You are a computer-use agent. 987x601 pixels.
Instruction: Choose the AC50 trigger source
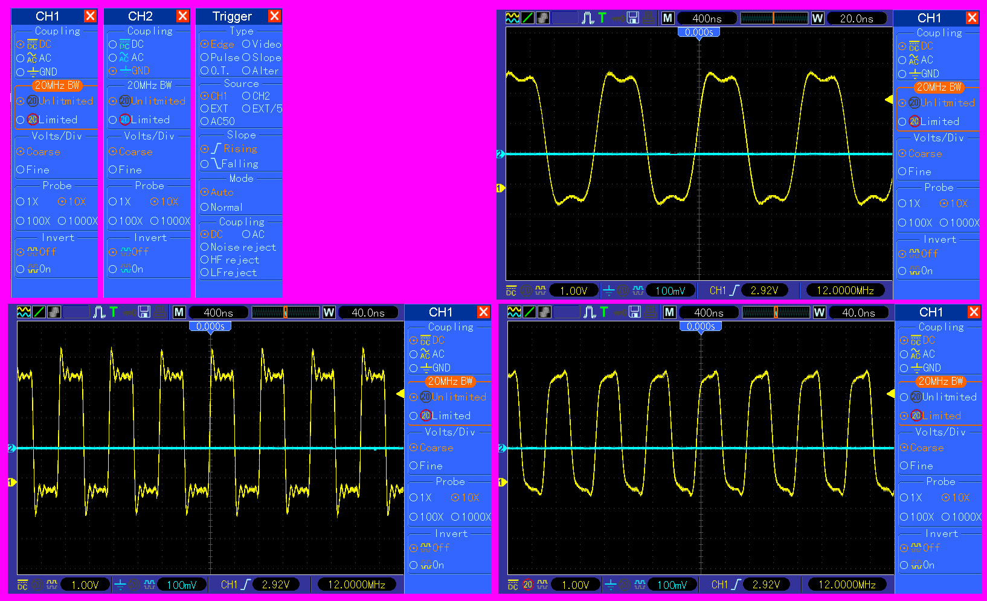click(217, 121)
